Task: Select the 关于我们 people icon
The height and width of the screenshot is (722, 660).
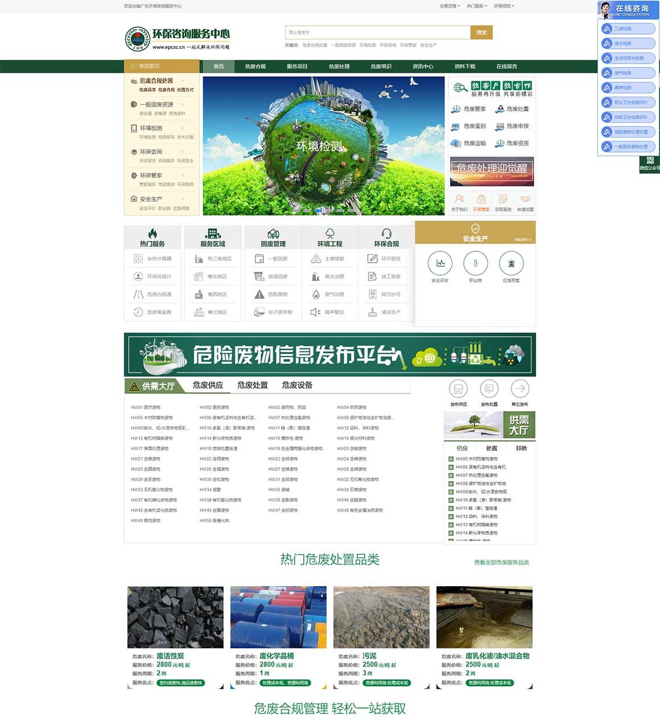Action: click(459, 199)
